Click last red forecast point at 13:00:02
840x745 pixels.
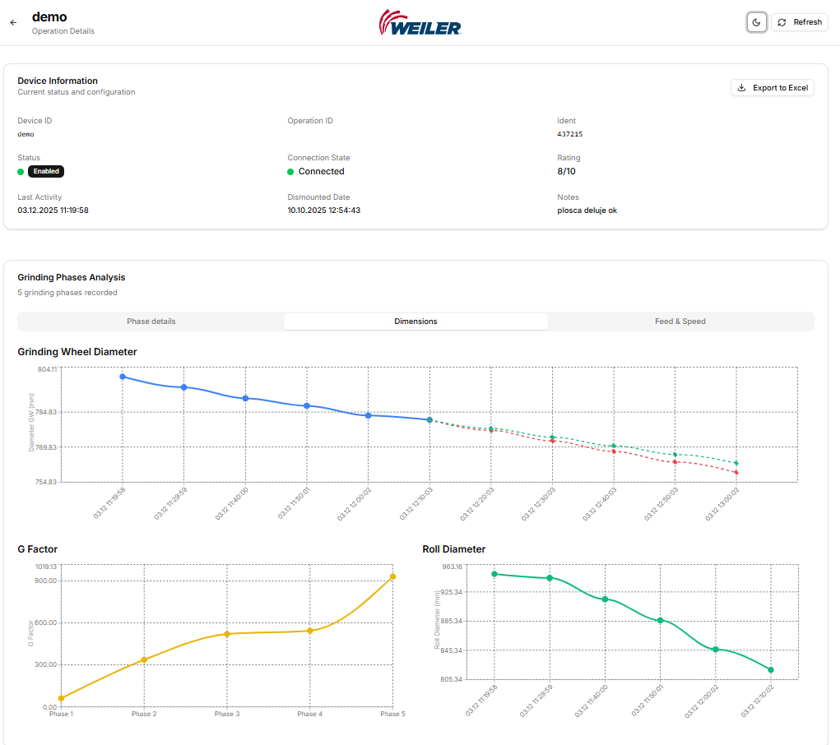point(736,473)
